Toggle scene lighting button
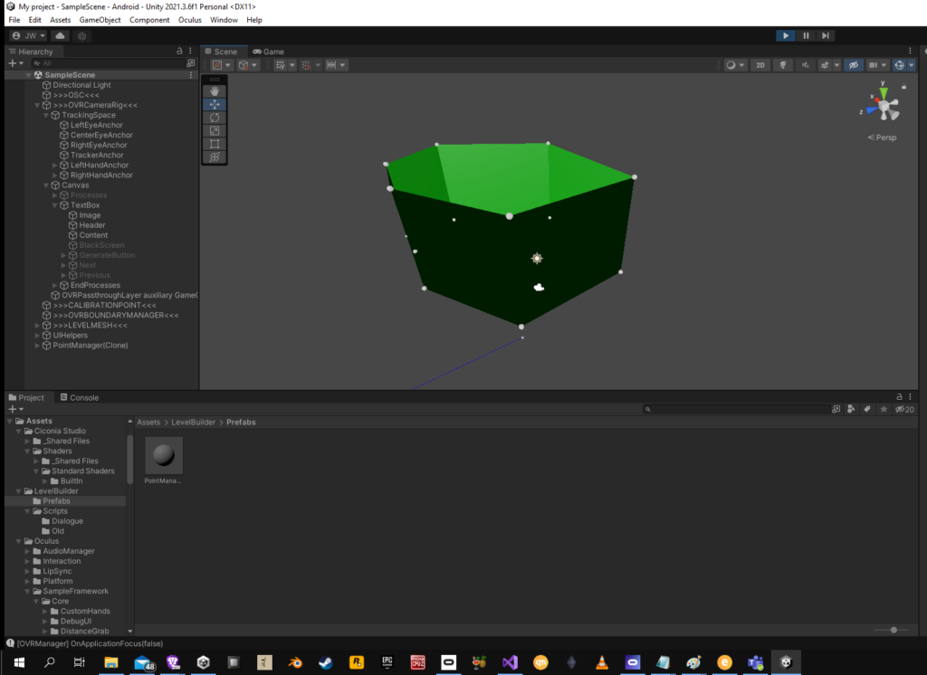The image size is (927, 675). point(783,65)
